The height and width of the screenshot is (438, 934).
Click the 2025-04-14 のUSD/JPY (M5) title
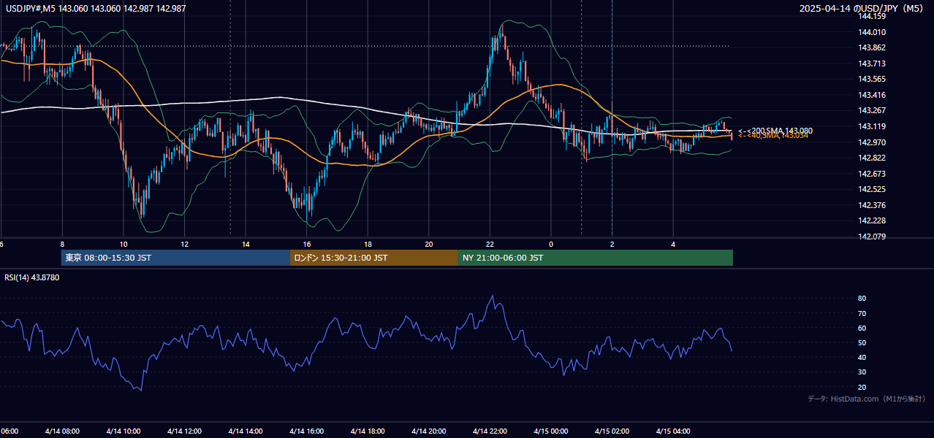tap(862, 9)
